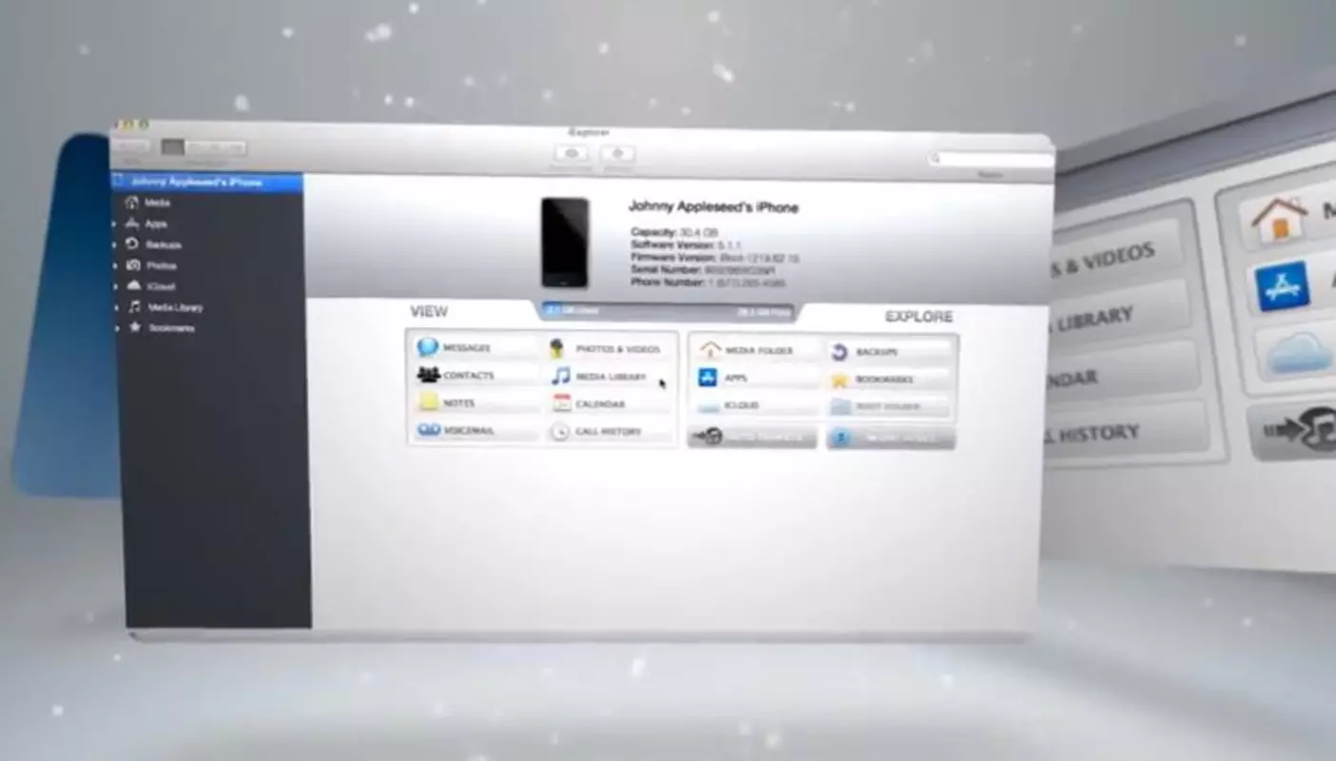Click the Mount Device button under Explore

[x=891, y=438]
